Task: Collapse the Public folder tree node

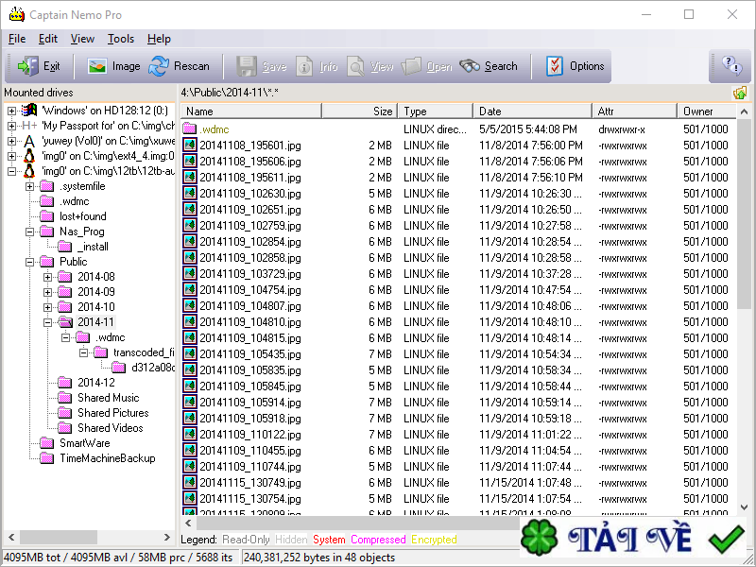Action: coord(31,262)
